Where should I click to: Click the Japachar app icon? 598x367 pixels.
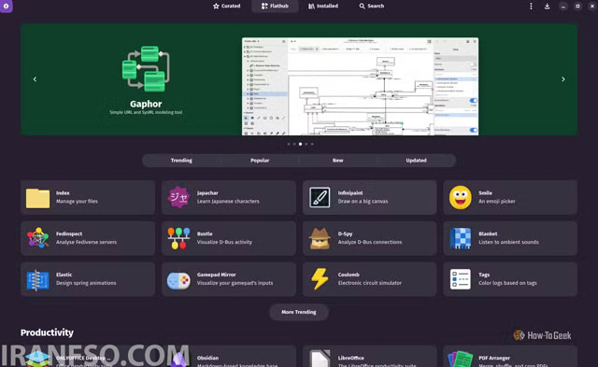point(178,197)
